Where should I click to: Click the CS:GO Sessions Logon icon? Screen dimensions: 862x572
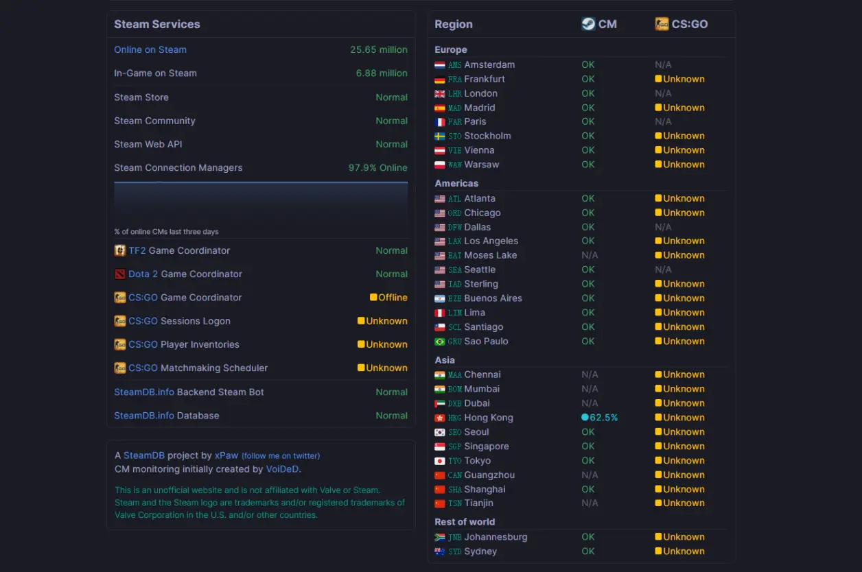pyautogui.click(x=120, y=321)
